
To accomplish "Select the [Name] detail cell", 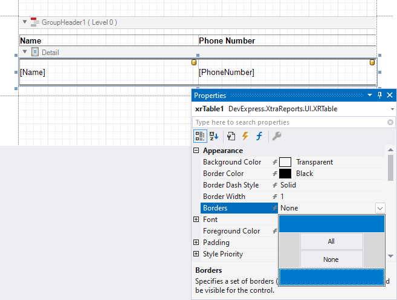I will coord(109,72).
